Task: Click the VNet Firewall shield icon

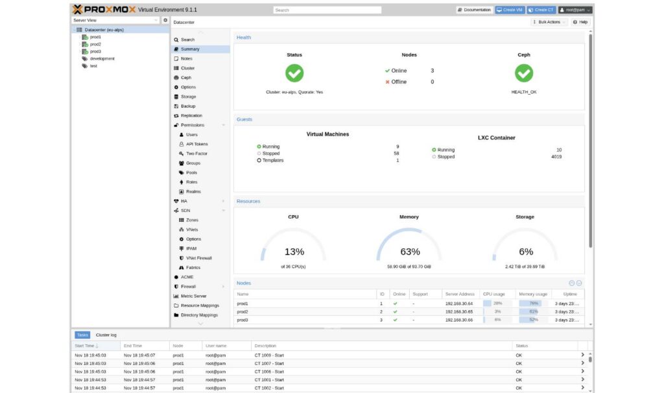Action: click(x=182, y=258)
